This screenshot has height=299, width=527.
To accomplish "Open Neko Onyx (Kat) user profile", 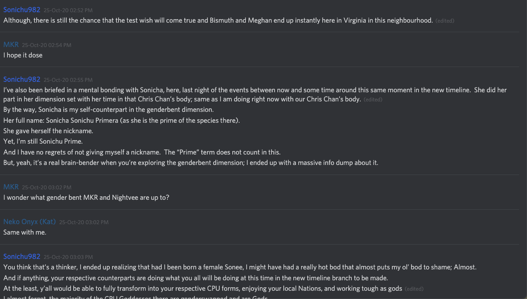I will [x=30, y=222].
